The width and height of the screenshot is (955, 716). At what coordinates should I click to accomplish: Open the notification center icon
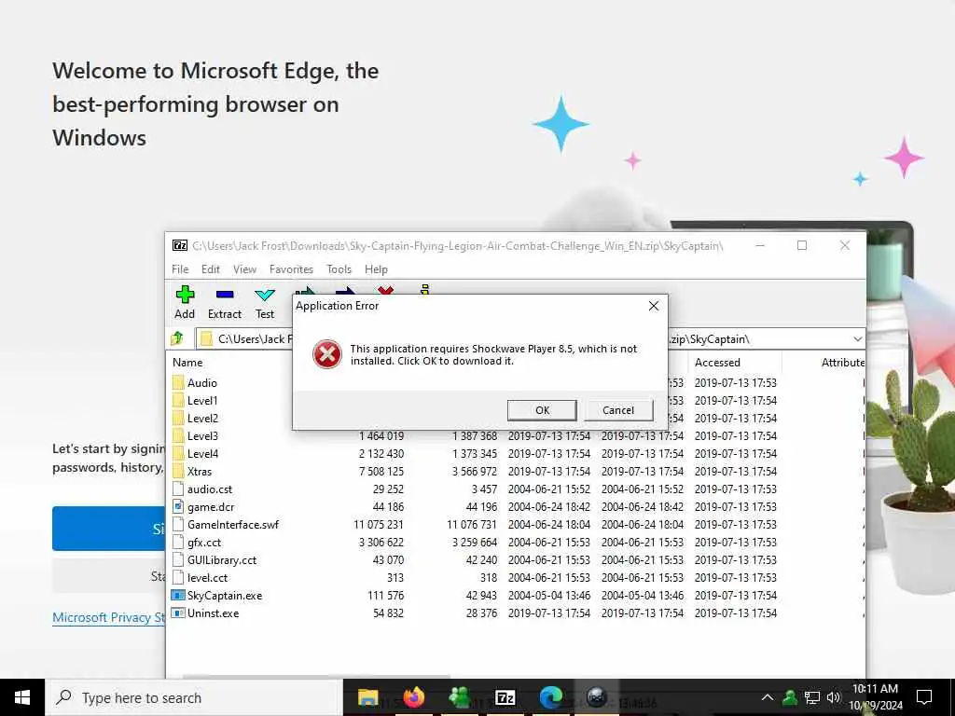coord(924,697)
